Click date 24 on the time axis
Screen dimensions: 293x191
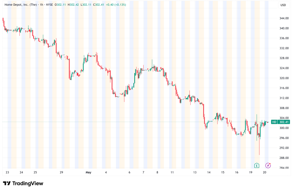21,172
